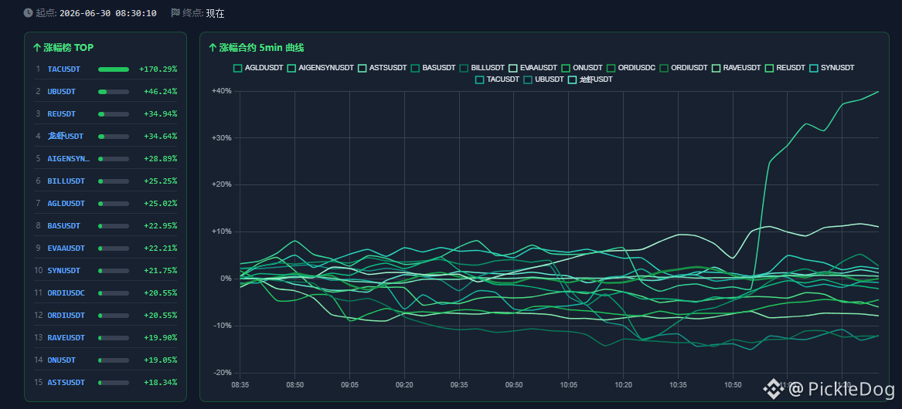The image size is (902, 409).
Task: Open BILLUSDT in the gainers list
Action: (66, 181)
